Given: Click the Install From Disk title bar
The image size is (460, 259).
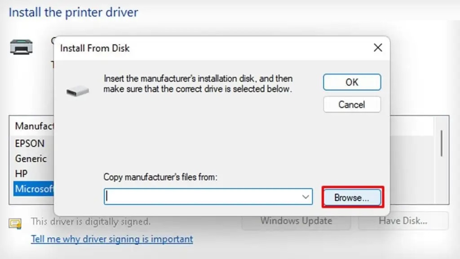Looking at the screenshot, I should 202,48.
